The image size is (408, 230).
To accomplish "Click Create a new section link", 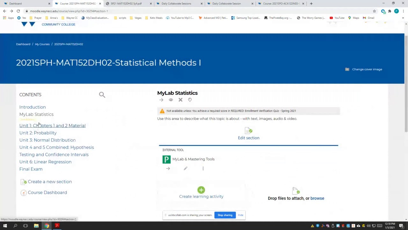I will pos(50,181).
